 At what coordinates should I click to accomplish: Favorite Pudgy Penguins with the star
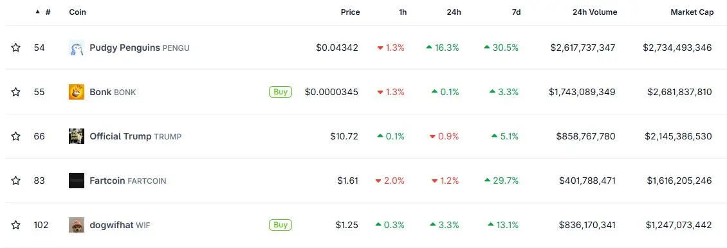(x=16, y=48)
